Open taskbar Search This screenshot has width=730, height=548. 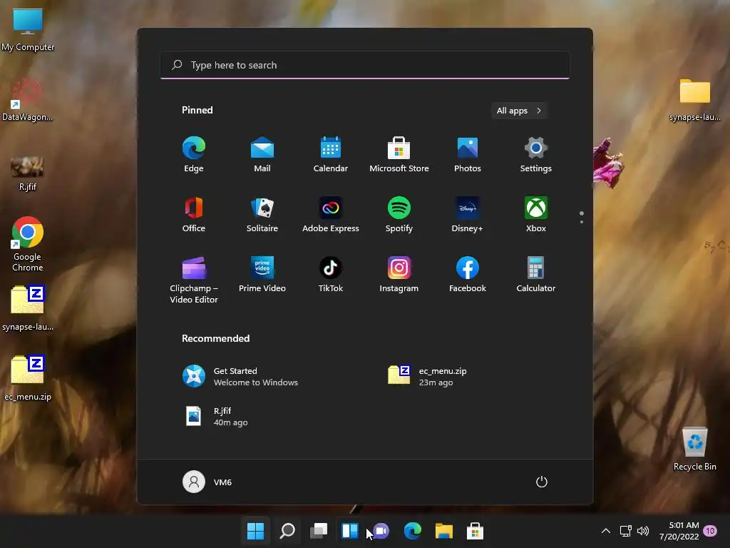(287, 531)
